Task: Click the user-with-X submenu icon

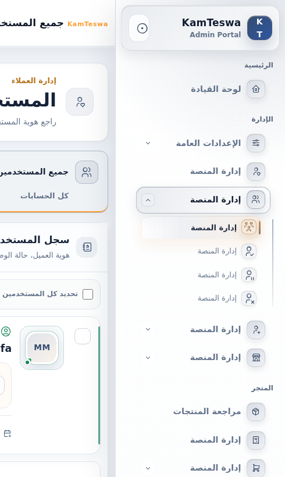Action: coord(249,298)
